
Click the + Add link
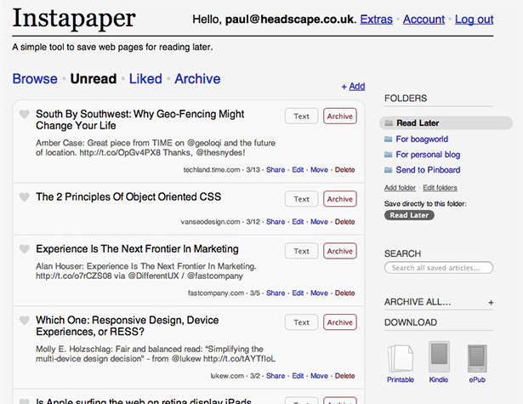click(x=353, y=87)
